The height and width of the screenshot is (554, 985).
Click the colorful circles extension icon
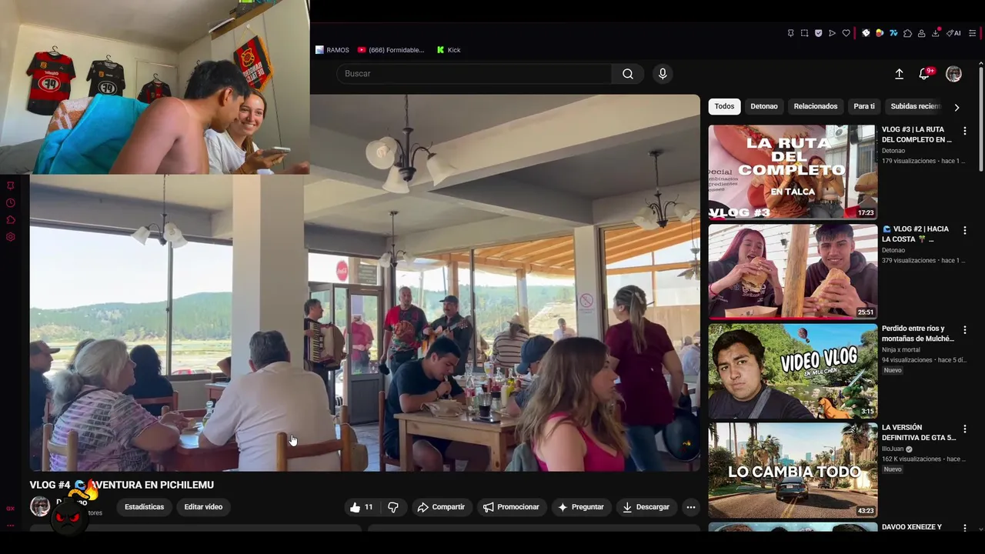tap(880, 33)
